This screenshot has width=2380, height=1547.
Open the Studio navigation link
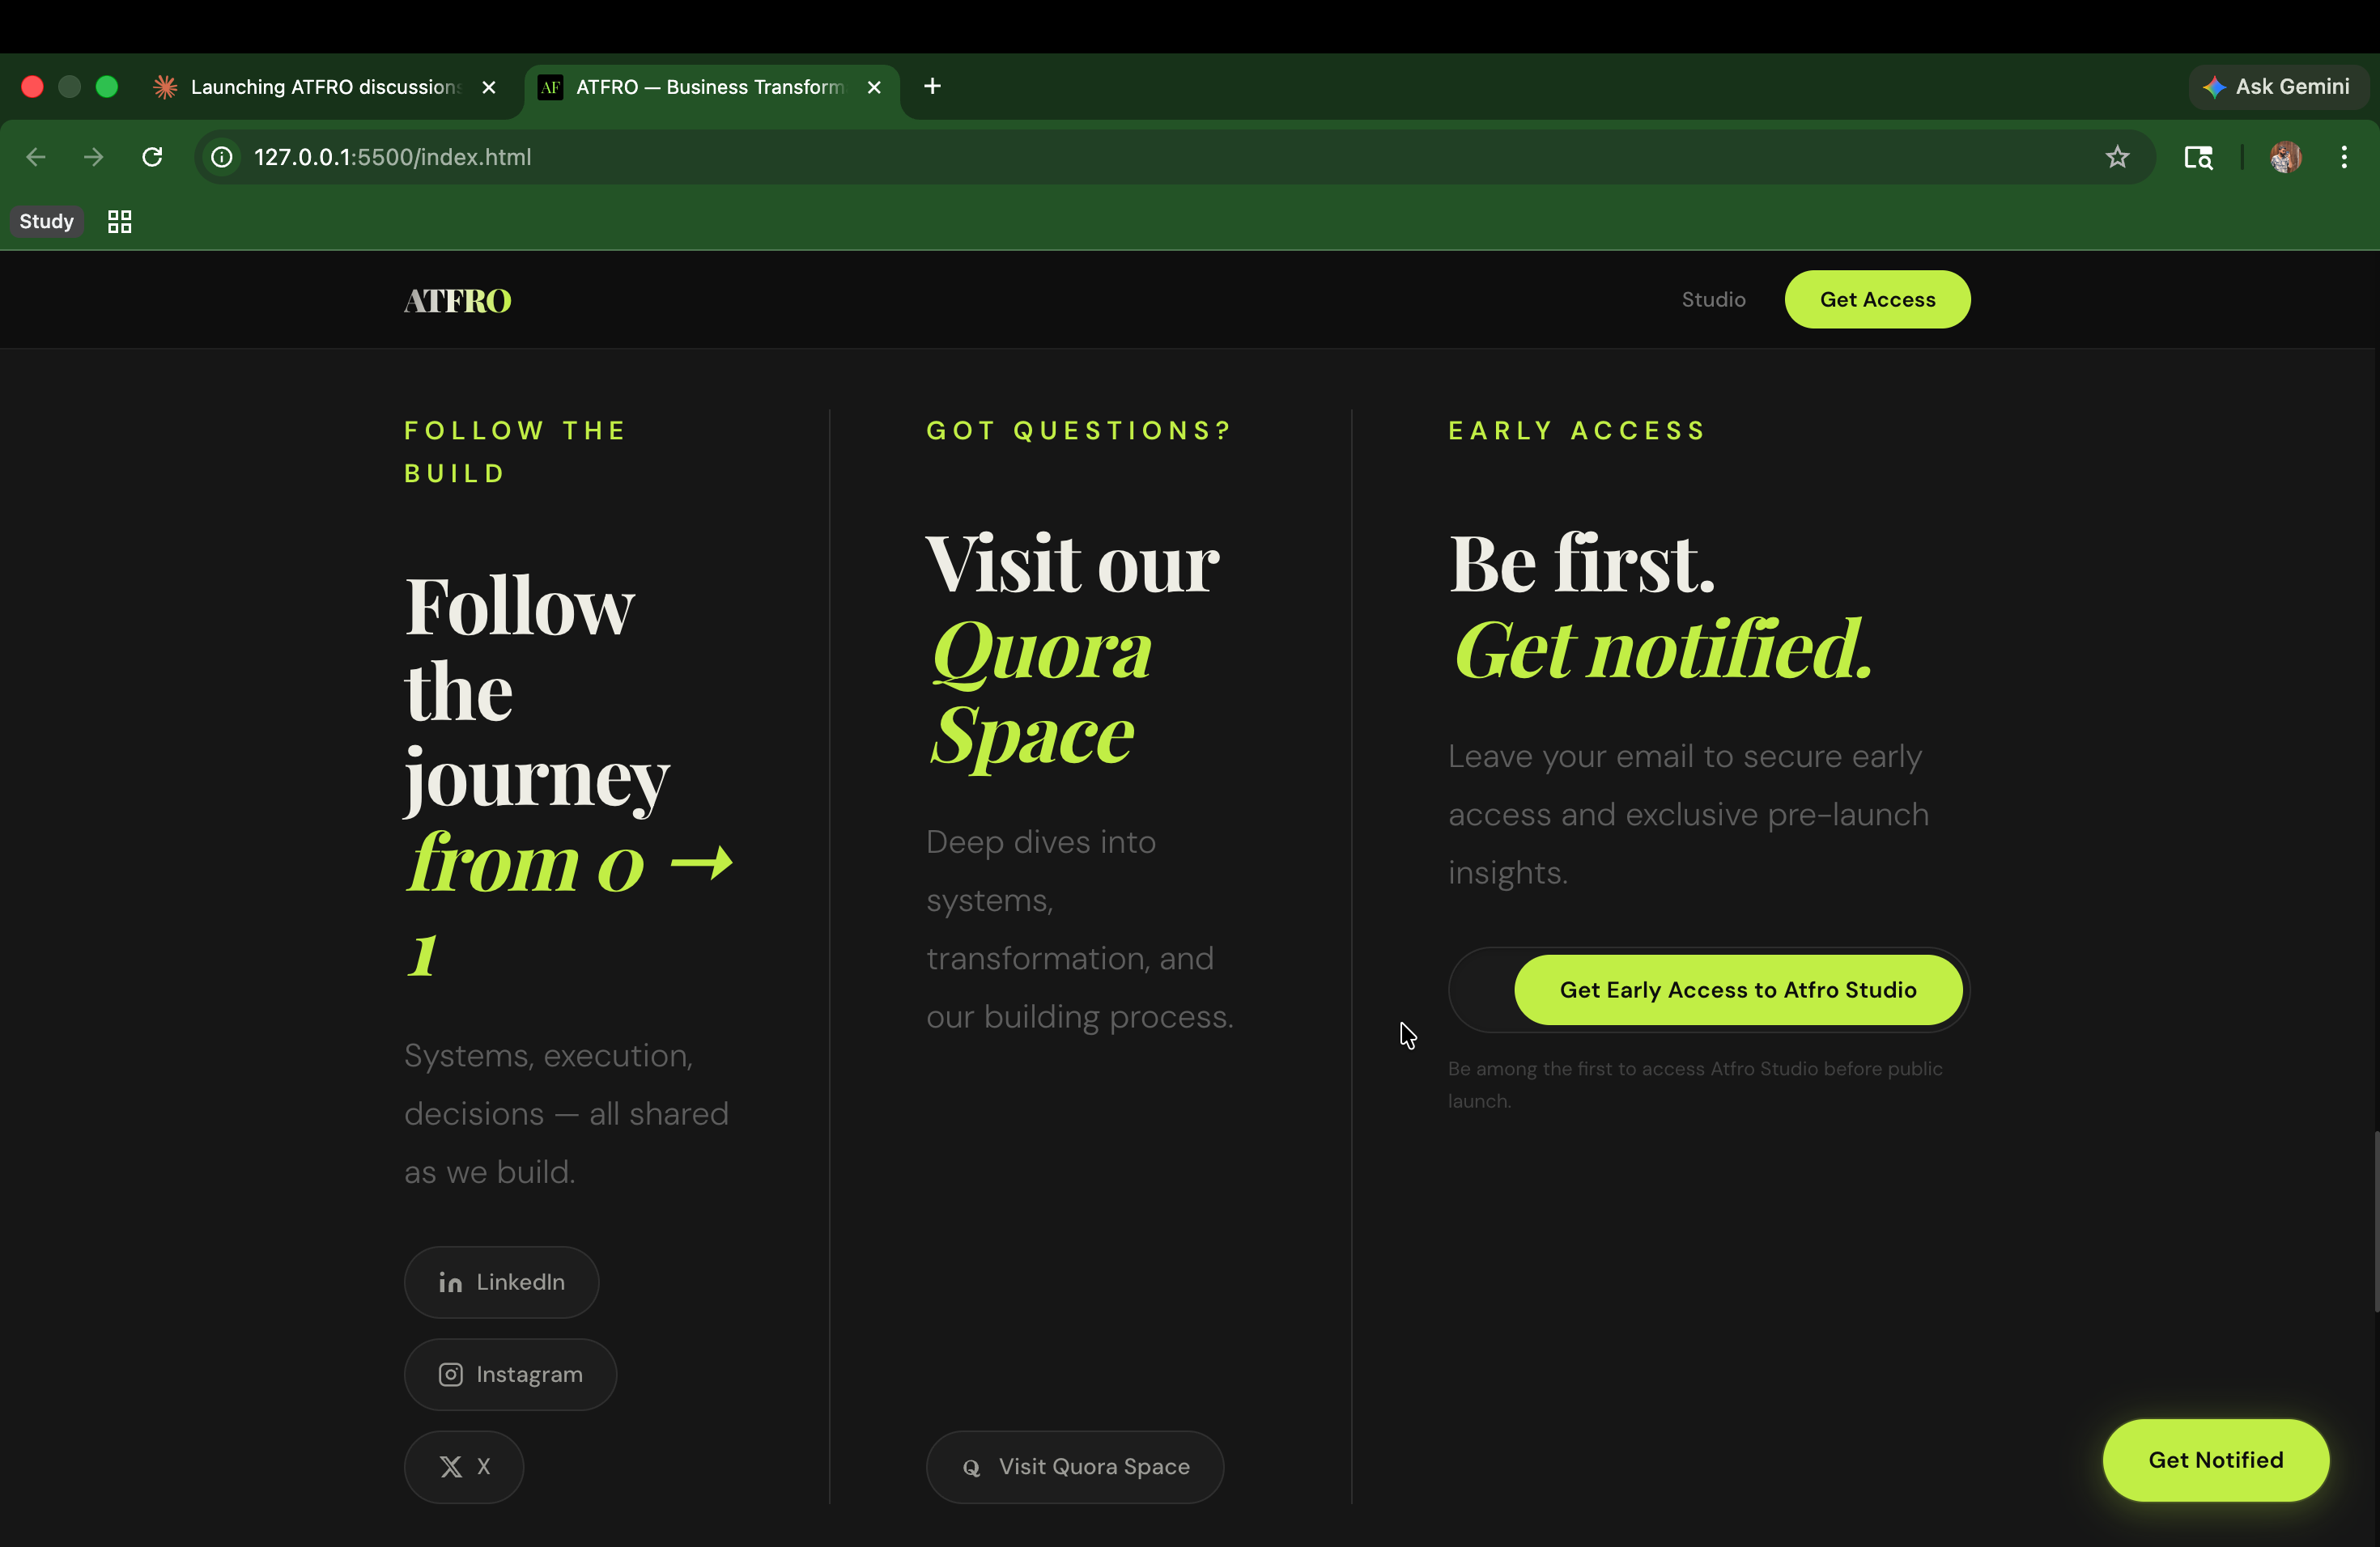[1713, 300]
